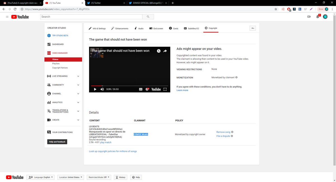The image size is (336, 182).
Task: Click the Watch later clock icon
Action: tap(159, 51)
